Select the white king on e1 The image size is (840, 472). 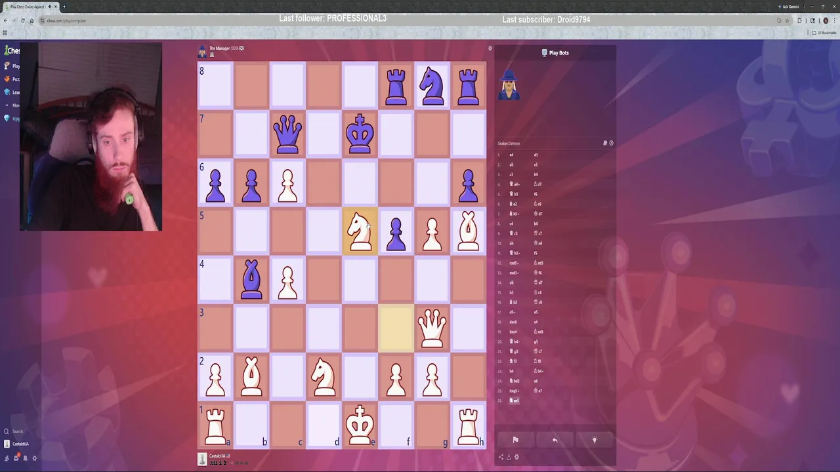pos(360,425)
